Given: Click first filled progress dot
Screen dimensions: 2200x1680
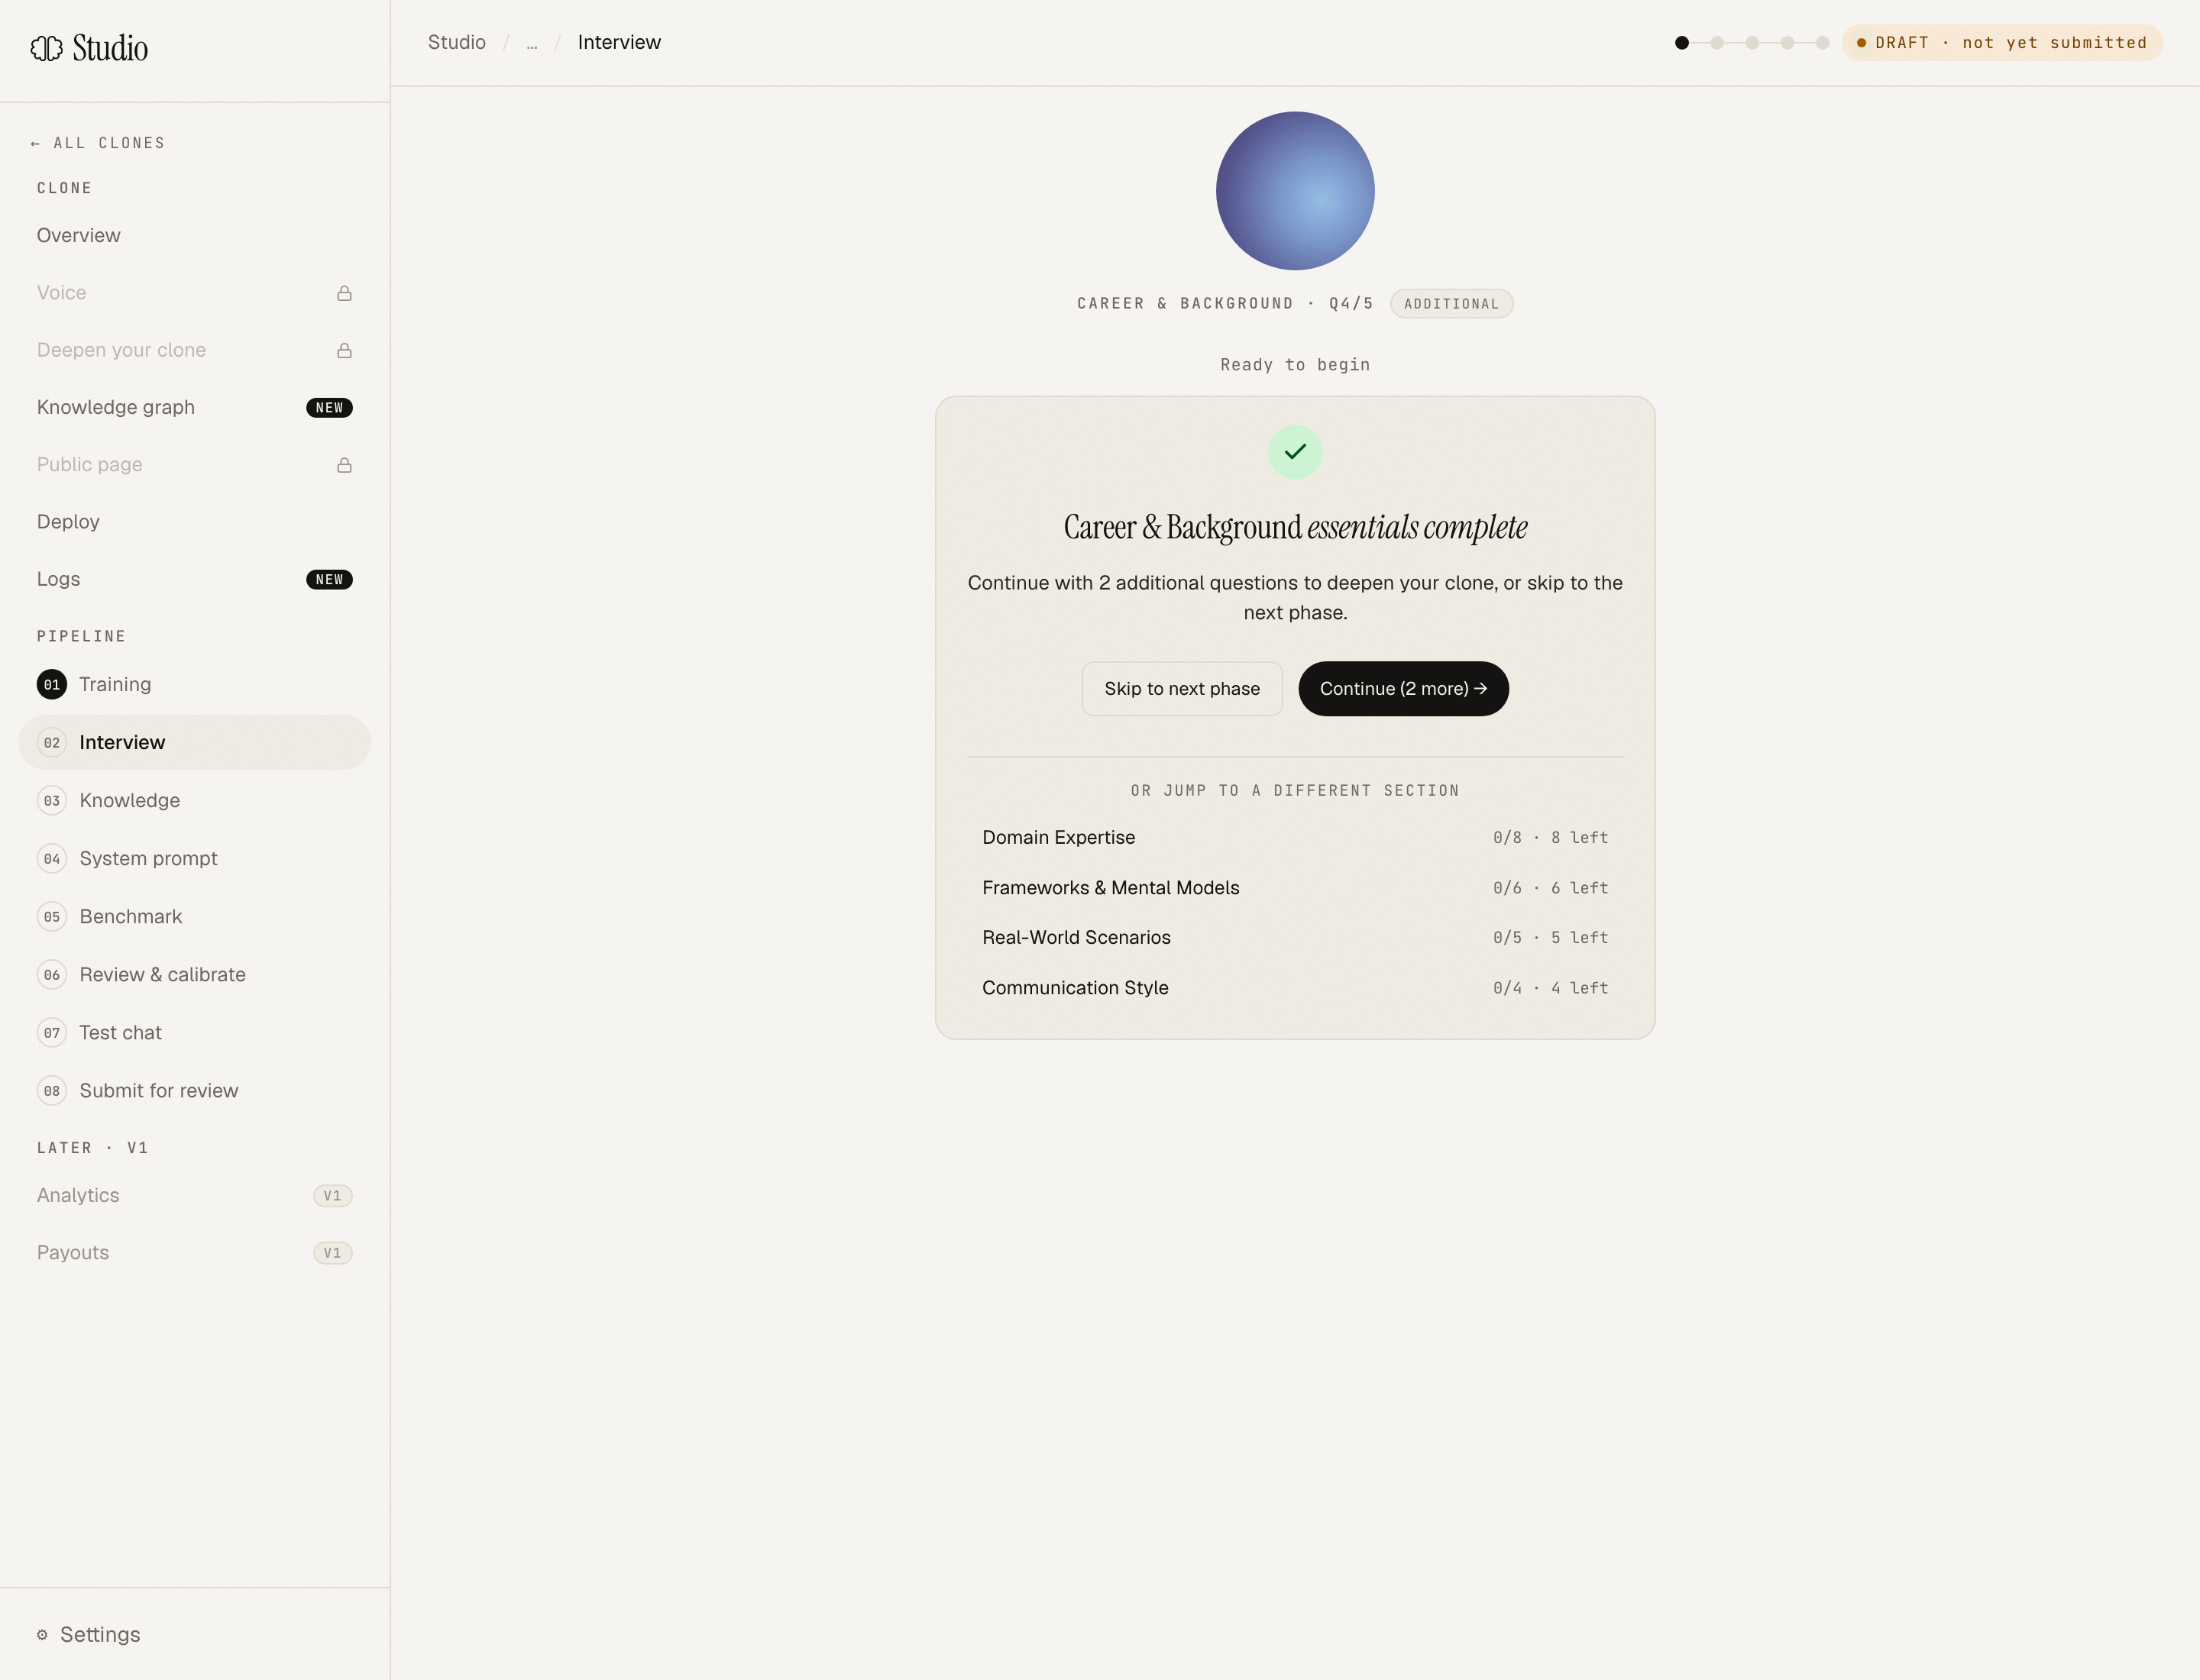Looking at the screenshot, I should coord(1682,43).
